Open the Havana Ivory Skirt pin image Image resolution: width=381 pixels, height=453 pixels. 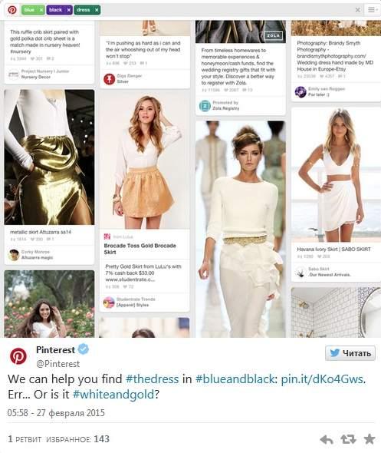coord(336,175)
